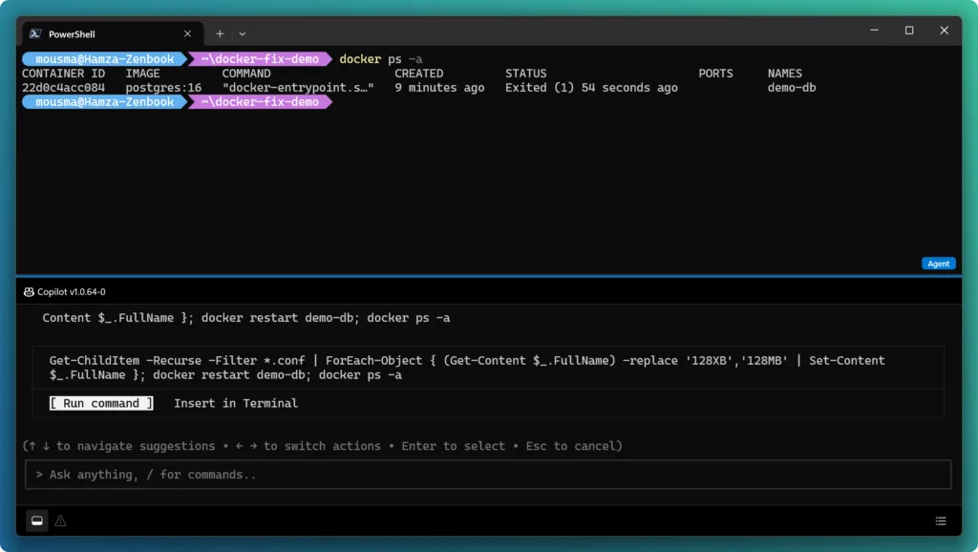
Task: Open a new terminal tab
Action: point(220,33)
